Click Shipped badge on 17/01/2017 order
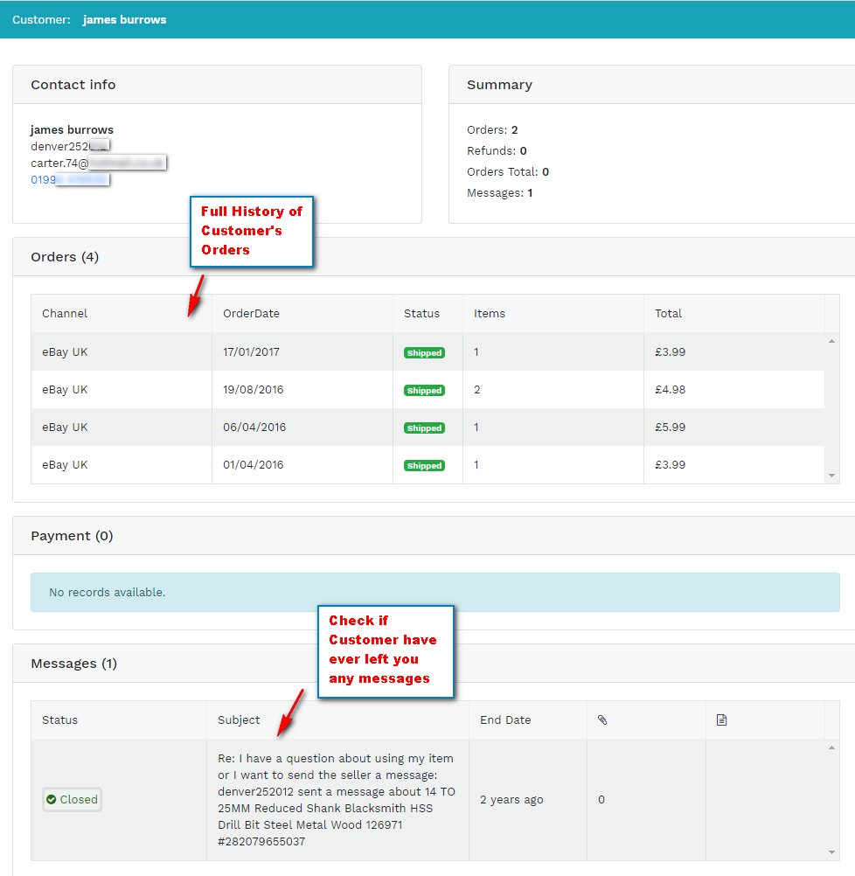Screen dimensions: 855x876 (x=424, y=353)
